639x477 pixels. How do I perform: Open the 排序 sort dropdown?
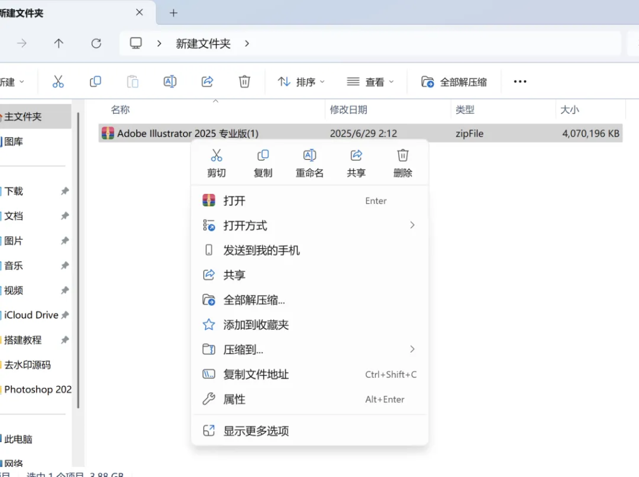tap(301, 82)
